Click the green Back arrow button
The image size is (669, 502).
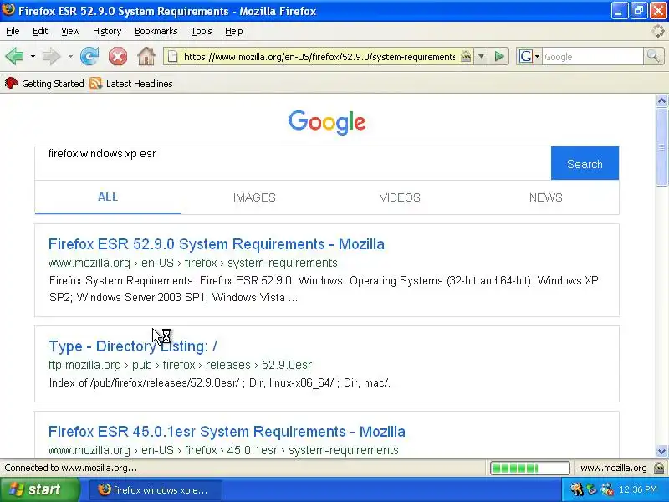coord(14,56)
